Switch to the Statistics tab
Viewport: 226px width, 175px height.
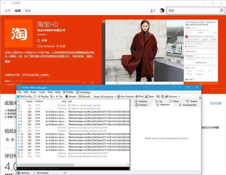click(x=141, y=105)
